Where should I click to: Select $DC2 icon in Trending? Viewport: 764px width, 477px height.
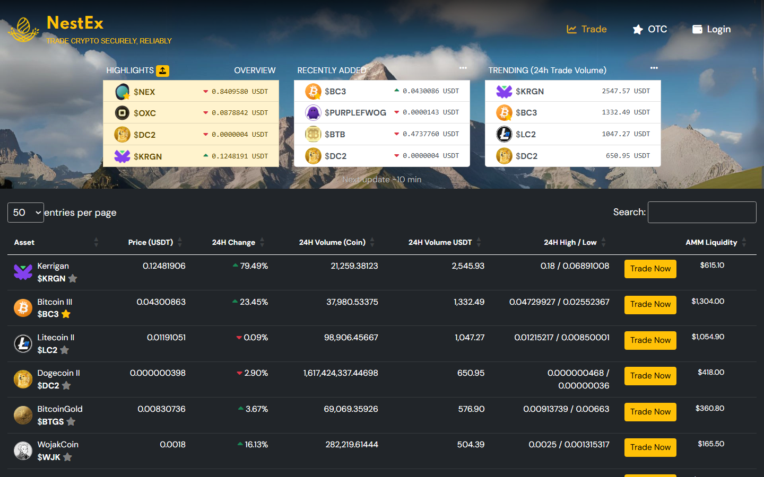505,156
